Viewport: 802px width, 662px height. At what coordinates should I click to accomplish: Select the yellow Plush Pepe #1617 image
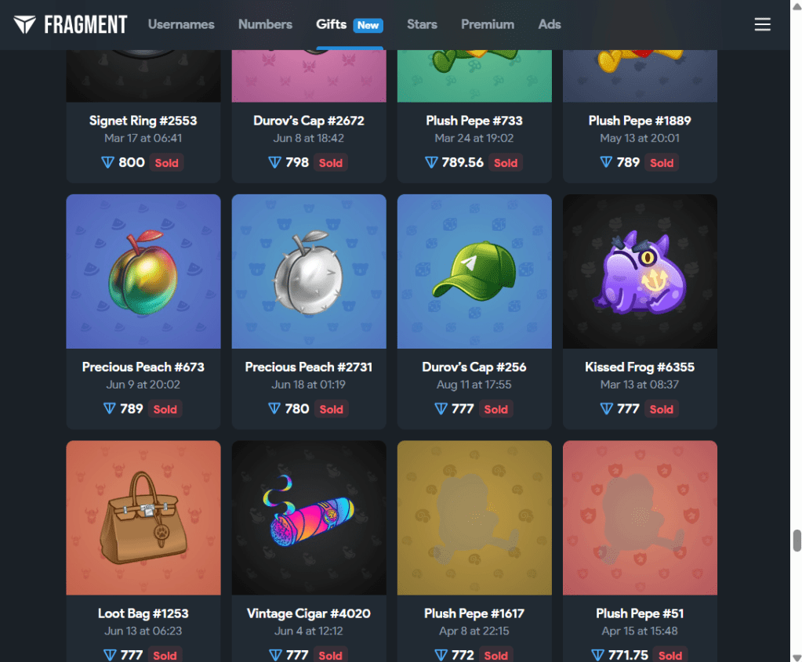point(474,517)
